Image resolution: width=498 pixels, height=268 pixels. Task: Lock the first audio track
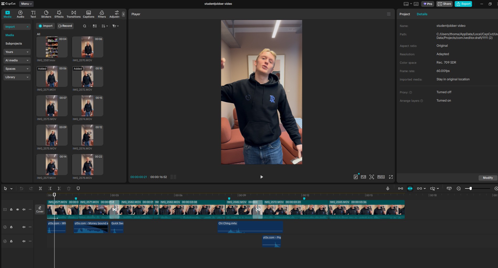tap(11, 227)
